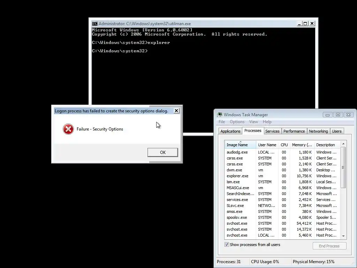This screenshot has height=268, width=357.
Task: Select csrss.exe process using 1,528 K
Action: (282, 158)
